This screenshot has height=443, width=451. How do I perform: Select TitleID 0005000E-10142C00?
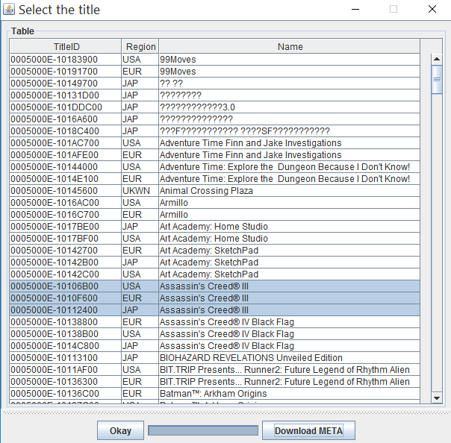[x=66, y=274]
